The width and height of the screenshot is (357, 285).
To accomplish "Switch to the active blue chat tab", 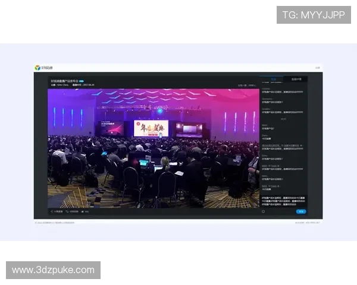I will (x=273, y=78).
